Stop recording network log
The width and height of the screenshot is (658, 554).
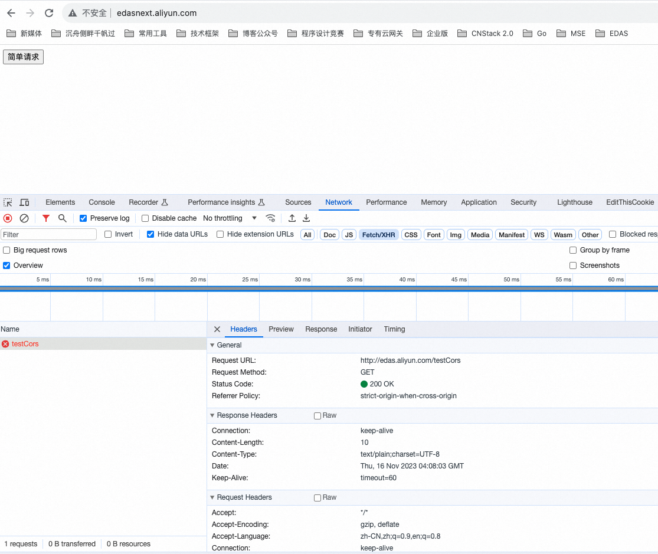tap(8, 218)
